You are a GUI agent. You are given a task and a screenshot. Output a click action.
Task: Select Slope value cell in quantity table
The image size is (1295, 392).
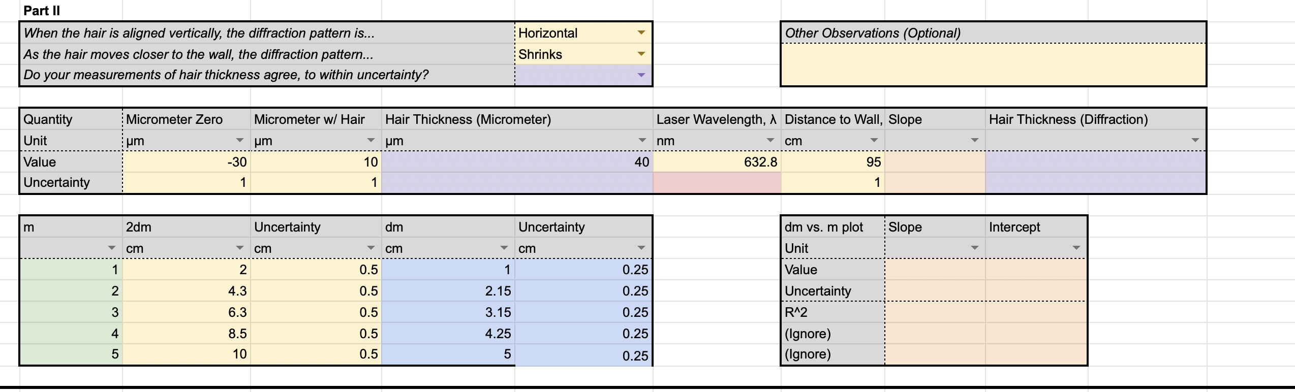(x=935, y=162)
